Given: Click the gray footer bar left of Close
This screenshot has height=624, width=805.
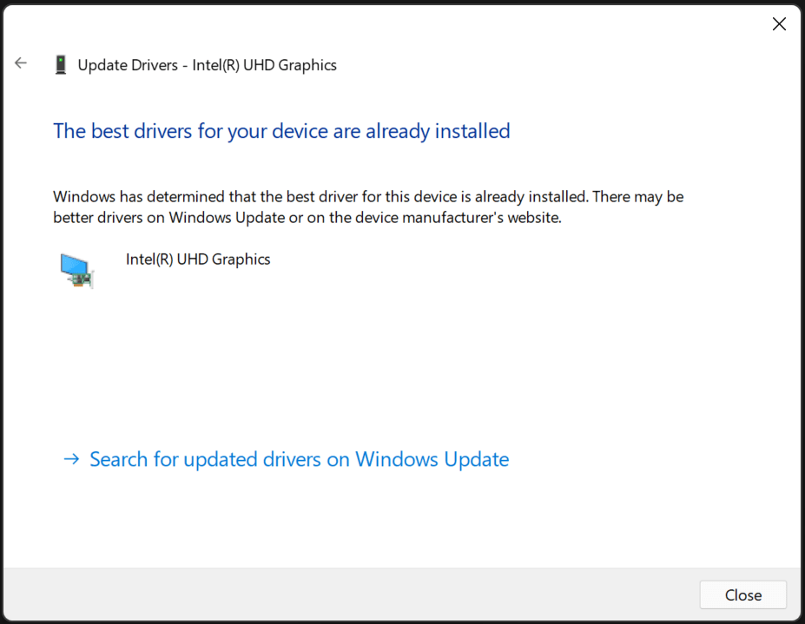Looking at the screenshot, I should pos(347,594).
